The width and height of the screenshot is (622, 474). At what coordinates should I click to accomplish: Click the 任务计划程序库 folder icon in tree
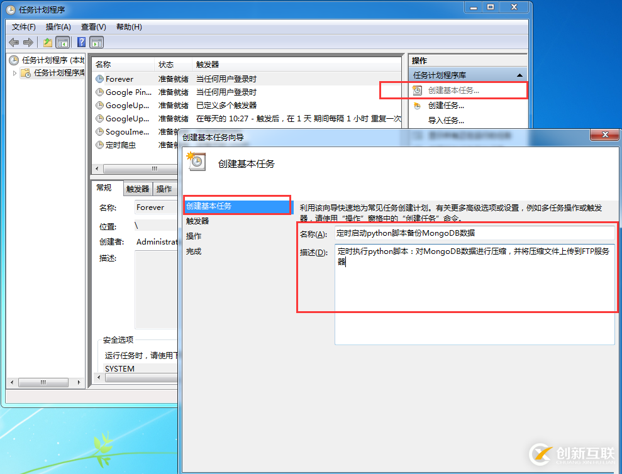(26, 72)
